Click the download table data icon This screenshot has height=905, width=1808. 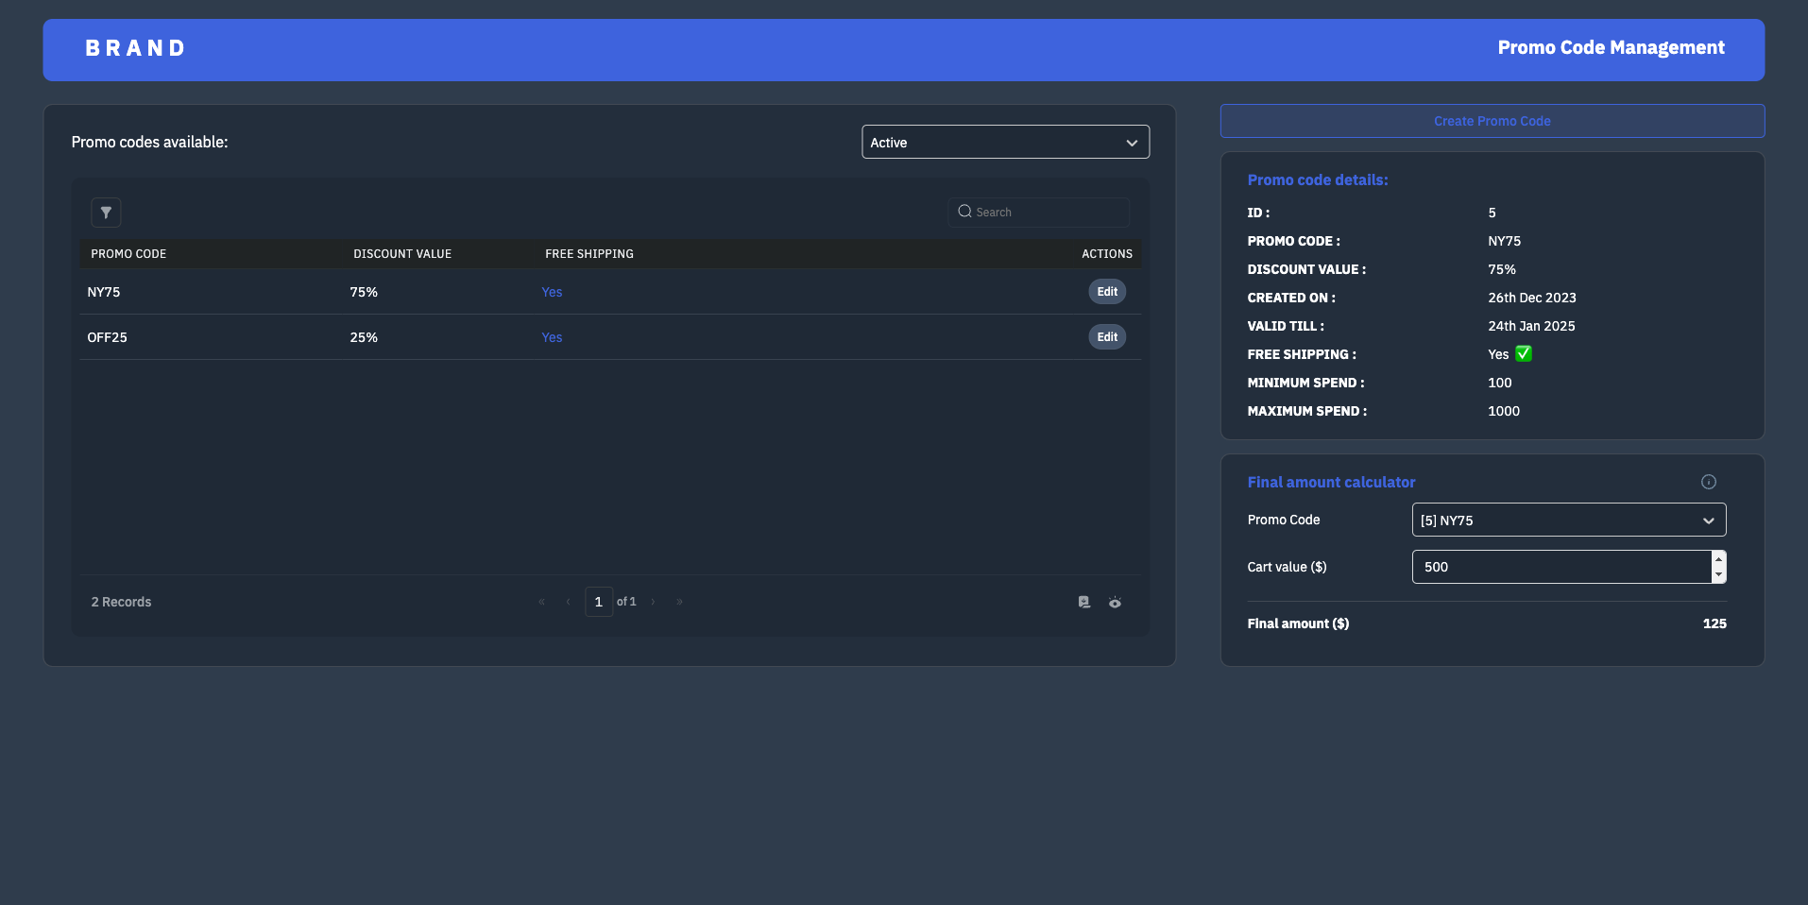tap(1084, 602)
